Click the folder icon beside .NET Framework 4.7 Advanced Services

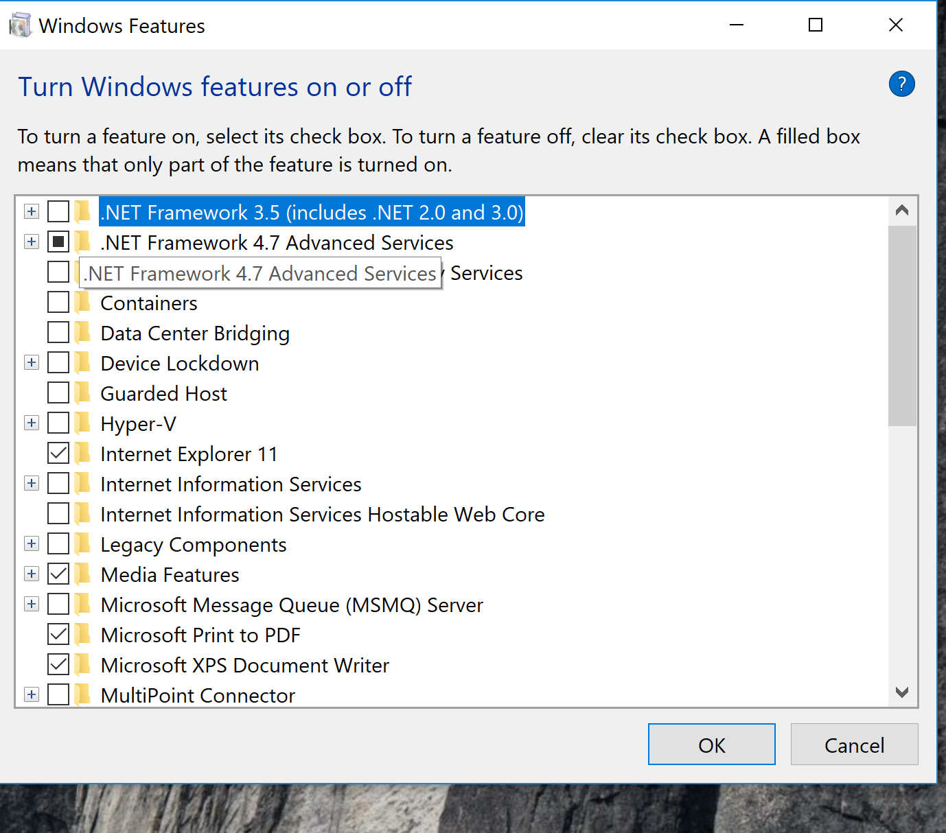click(82, 242)
